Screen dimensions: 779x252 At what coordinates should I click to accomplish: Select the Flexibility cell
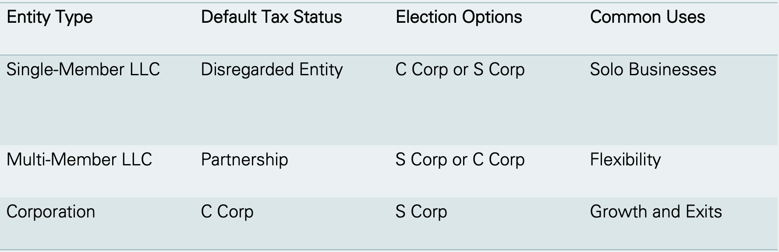click(x=625, y=160)
